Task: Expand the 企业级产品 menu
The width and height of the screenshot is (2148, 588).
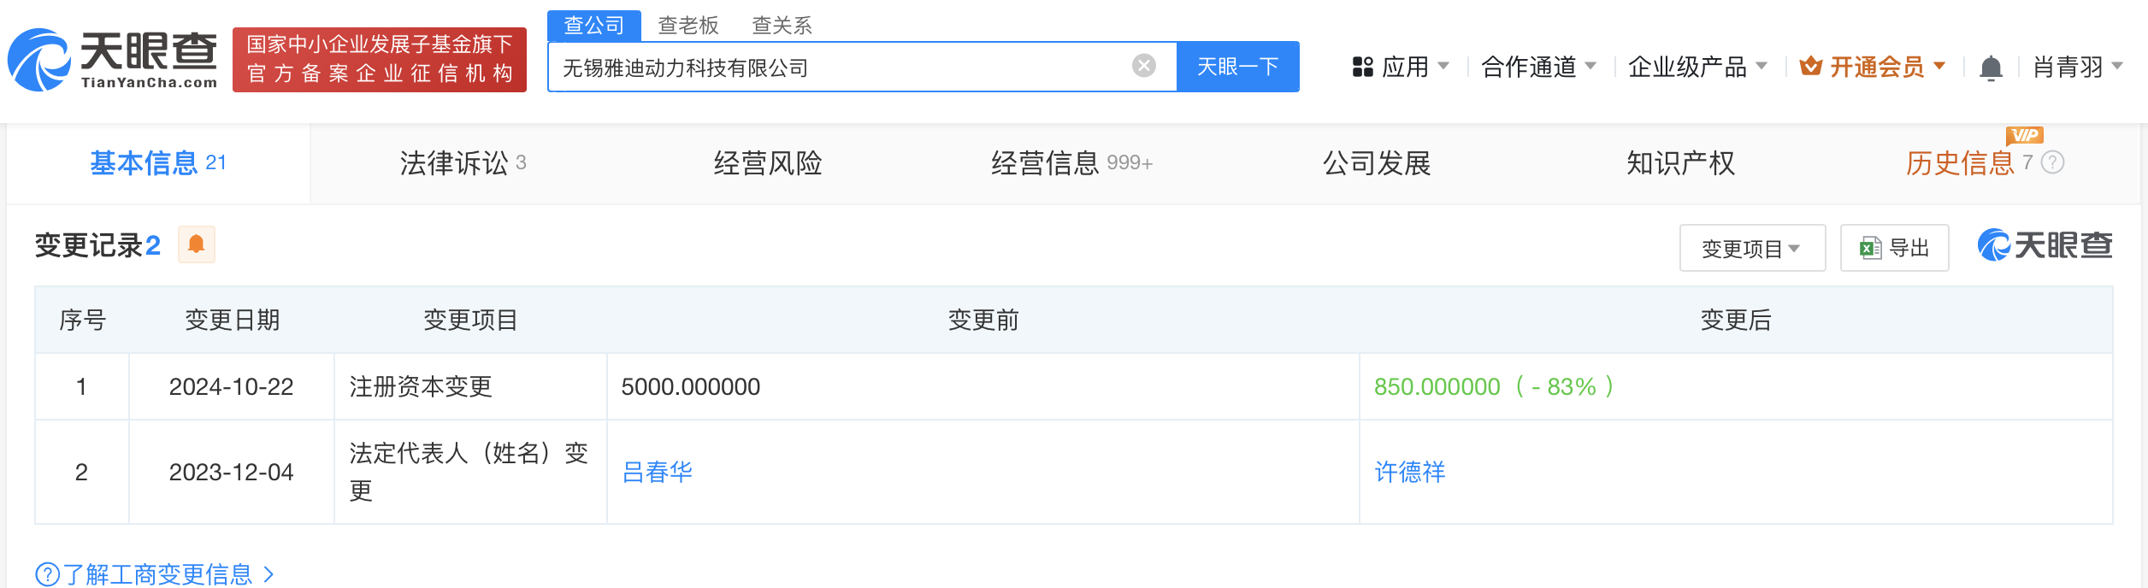Action: click(x=1697, y=67)
